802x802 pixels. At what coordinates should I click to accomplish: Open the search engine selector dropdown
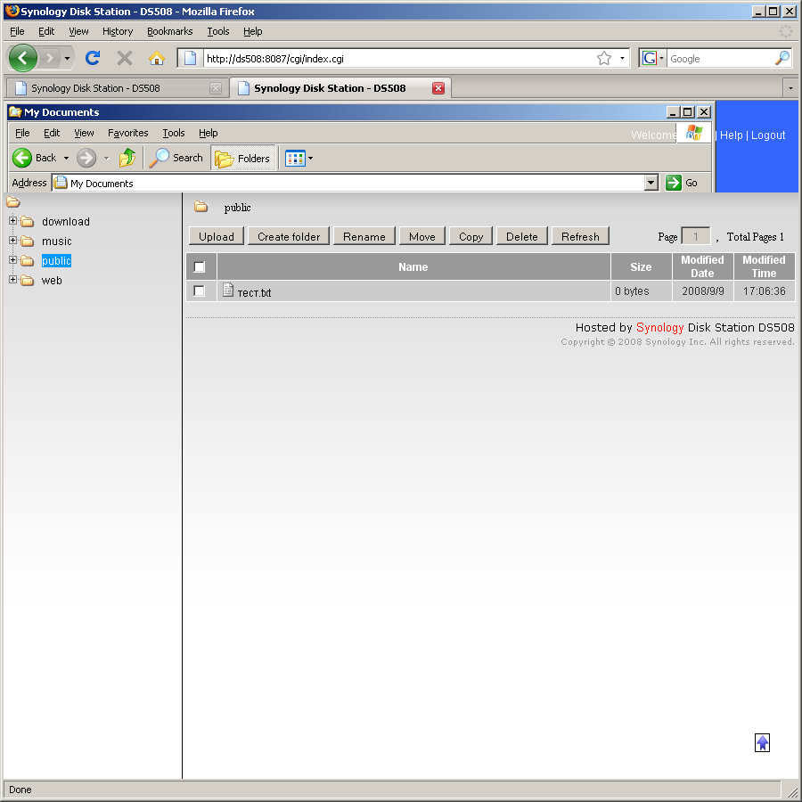(x=661, y=58)
